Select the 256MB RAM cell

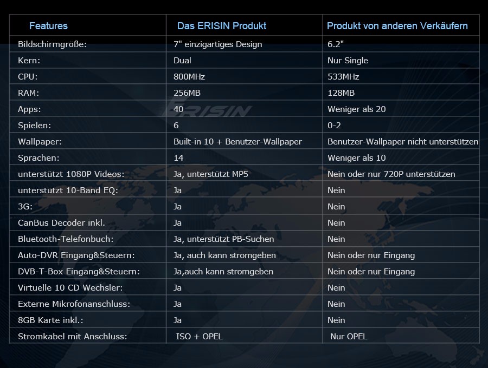[187, 93]
